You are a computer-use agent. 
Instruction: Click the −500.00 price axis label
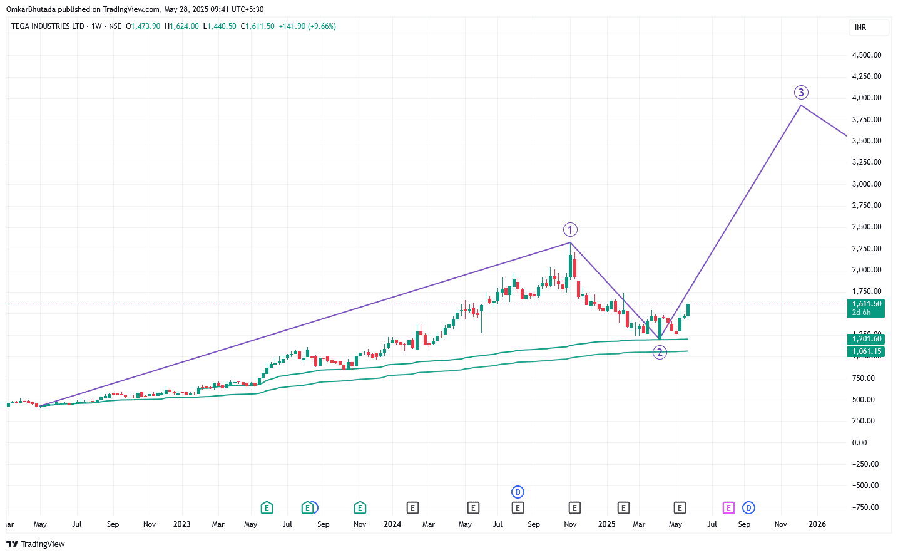(x=867, y=485)
